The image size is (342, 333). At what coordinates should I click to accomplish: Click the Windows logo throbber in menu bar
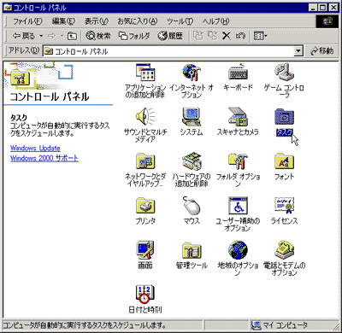327,21
